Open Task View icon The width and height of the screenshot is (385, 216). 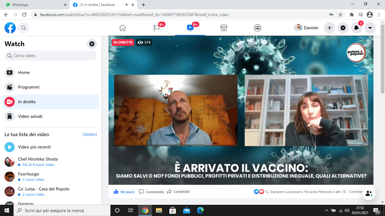click(131, 210)
